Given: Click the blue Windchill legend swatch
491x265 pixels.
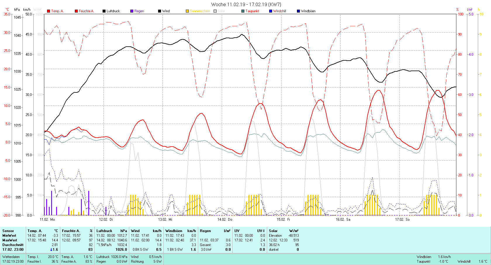Looking at the screenshot, I should point(271,11).
